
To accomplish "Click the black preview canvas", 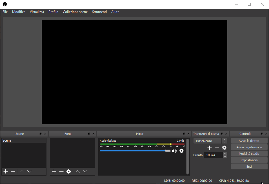I will point(135,72).
